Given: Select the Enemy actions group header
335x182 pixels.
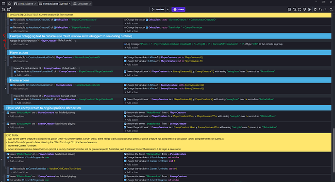Looking at the screenshot, I should (x=170, y=80).
